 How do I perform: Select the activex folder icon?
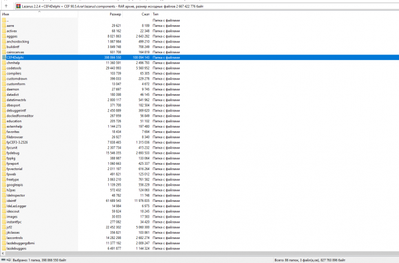tap(4, 31)
